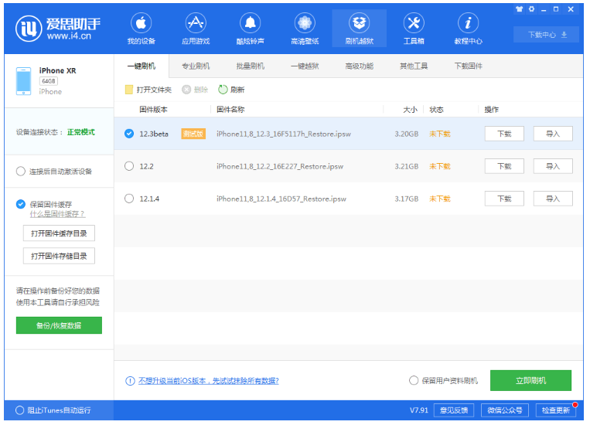Open 我的设备 (My Device) section
Viewport: 590px width, 425px height.
point(142,29)
